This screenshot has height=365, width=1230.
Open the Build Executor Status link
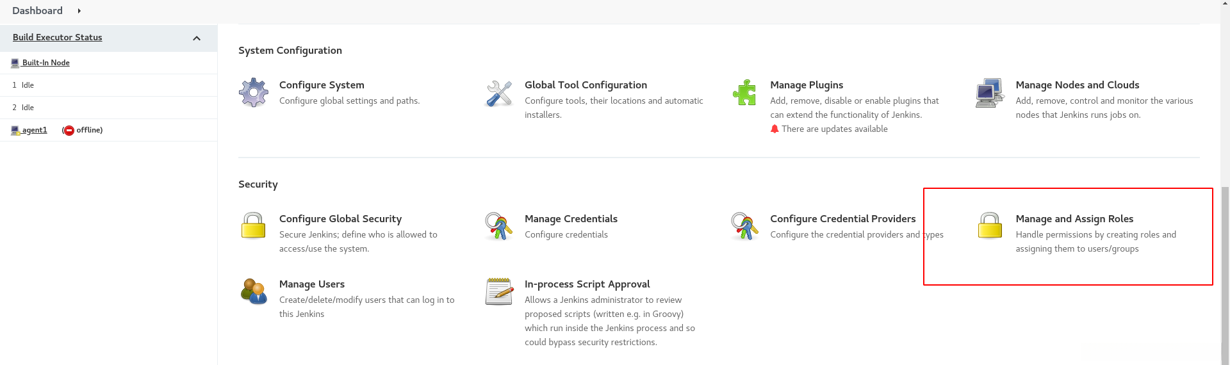coord(58,37)
